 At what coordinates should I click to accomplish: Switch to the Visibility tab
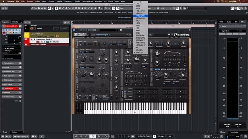pyautogui.click(x=15, y=22)
